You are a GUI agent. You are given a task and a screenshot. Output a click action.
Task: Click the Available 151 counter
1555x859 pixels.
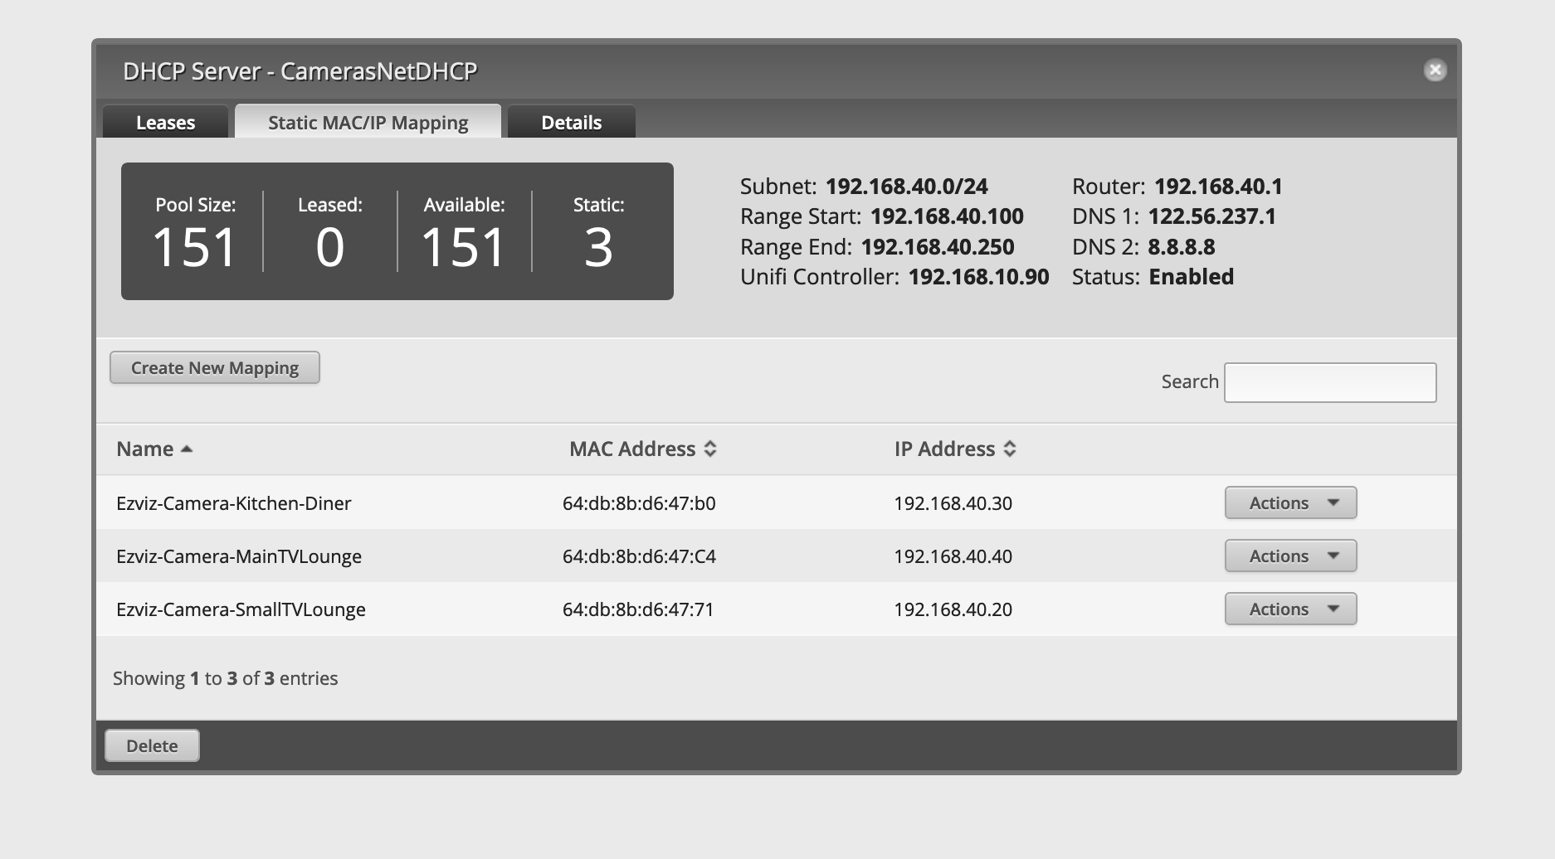[464, 232]
